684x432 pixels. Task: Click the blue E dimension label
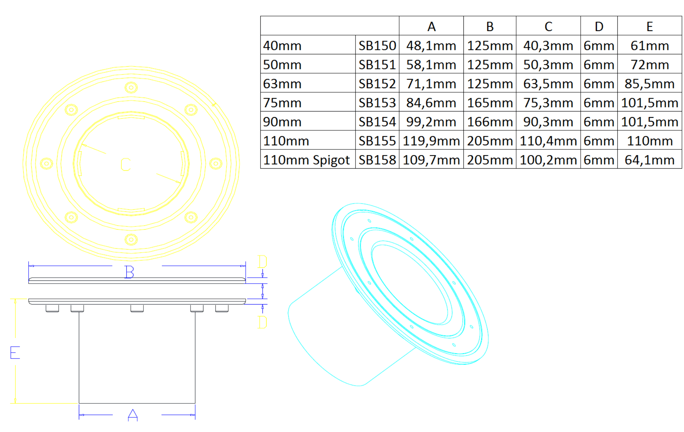(15, 353)
